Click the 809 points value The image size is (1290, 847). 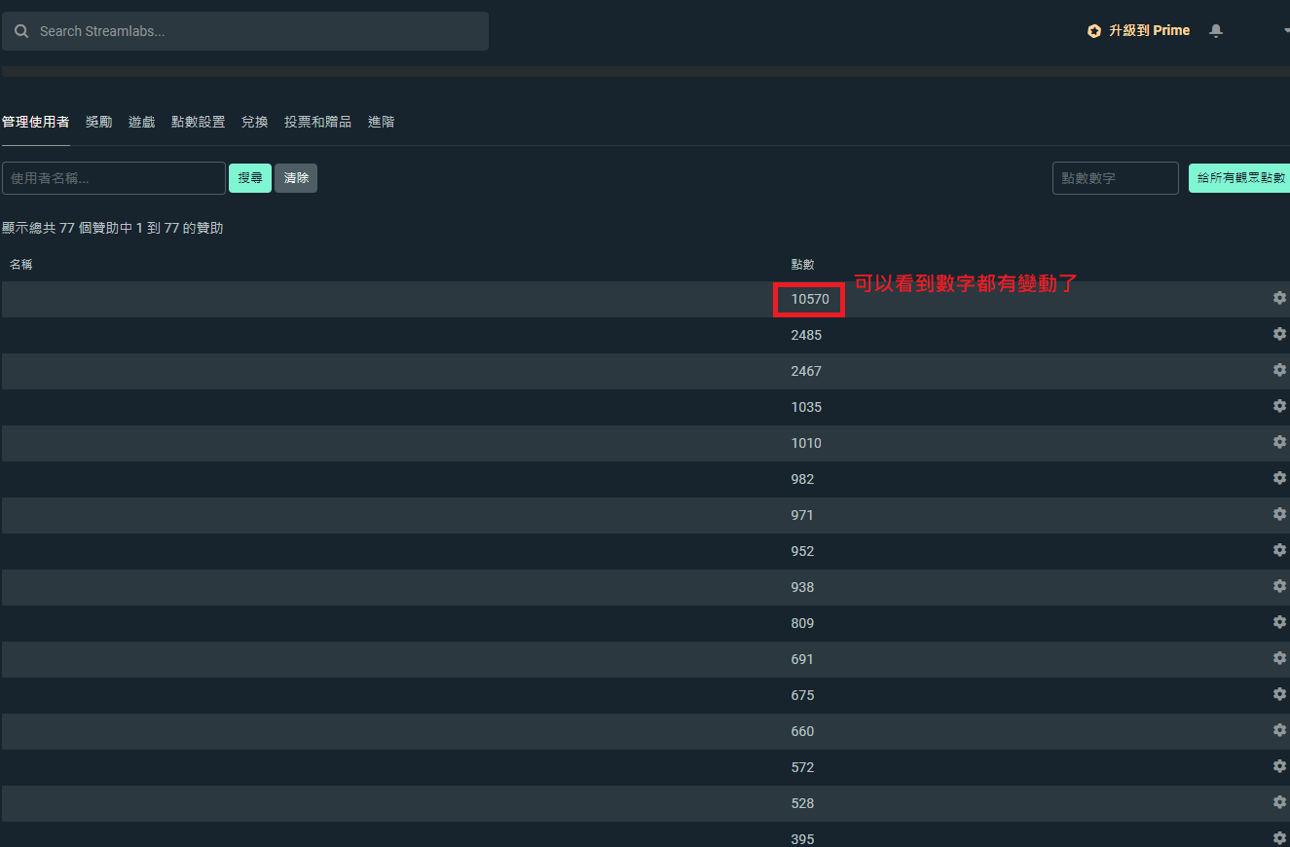click(x=802, y=623)
